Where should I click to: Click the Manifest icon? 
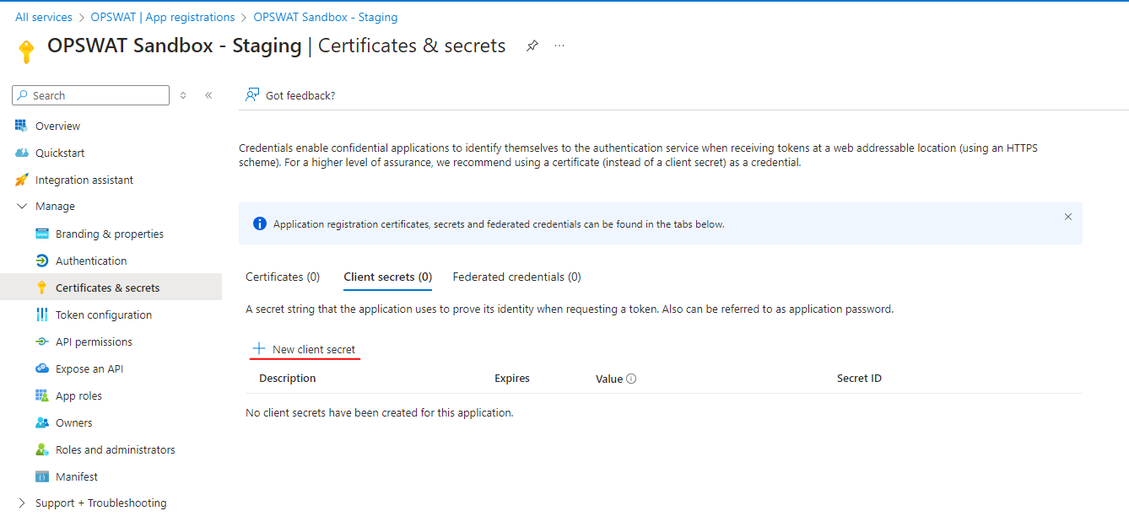[42, 476]
